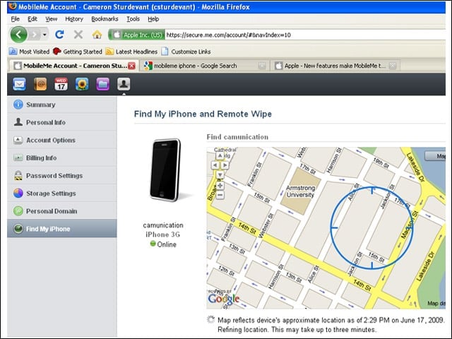
Task: Open the File menu
Action: [x=16, y=19]
